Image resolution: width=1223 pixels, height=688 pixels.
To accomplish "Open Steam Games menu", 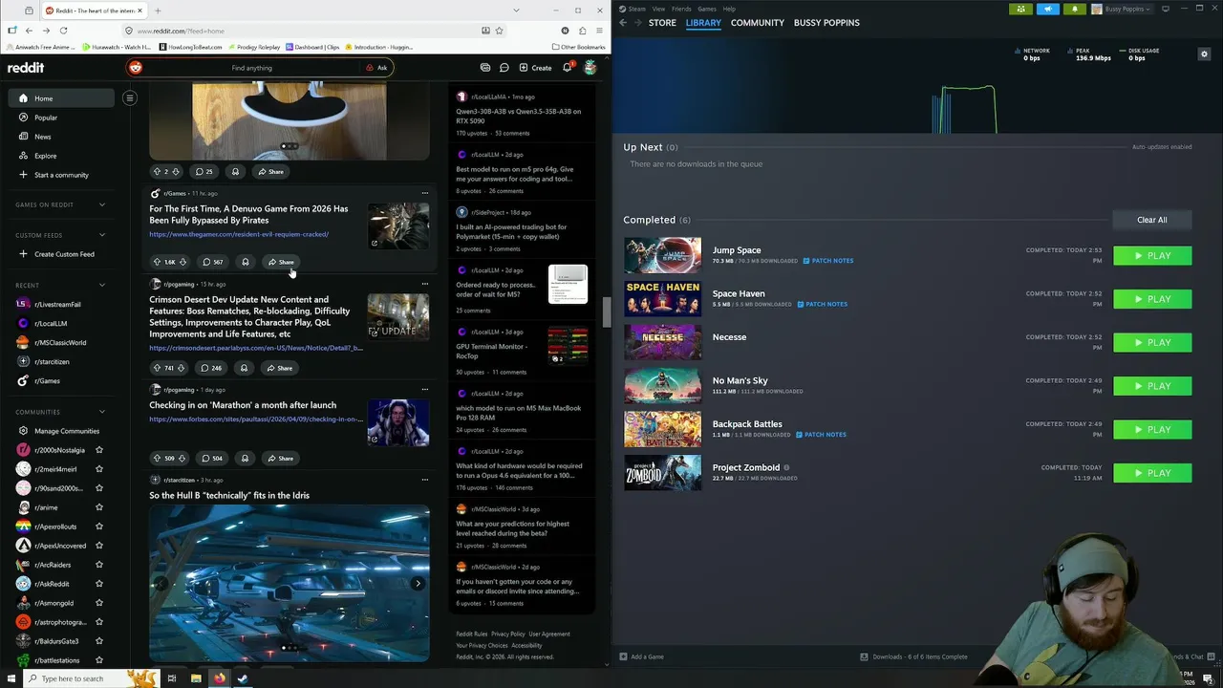I will pos(707,9).
